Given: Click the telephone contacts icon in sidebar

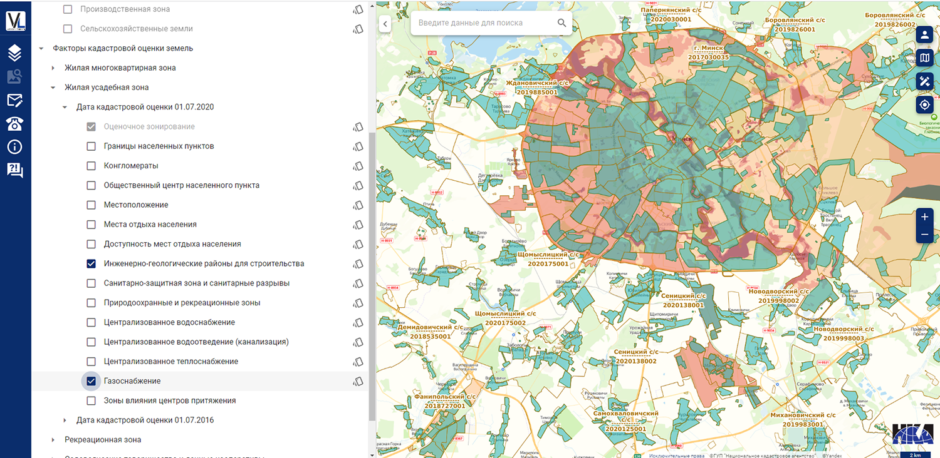Looking at the screenshot, I should pos(15,124).
